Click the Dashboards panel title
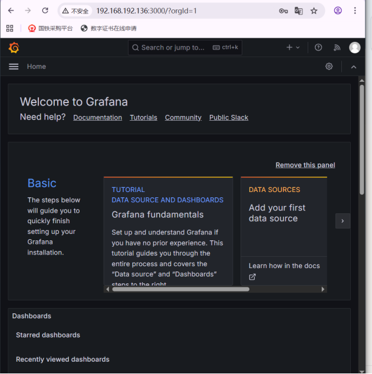This screenshot has width=372, height=374. (31, 316)
